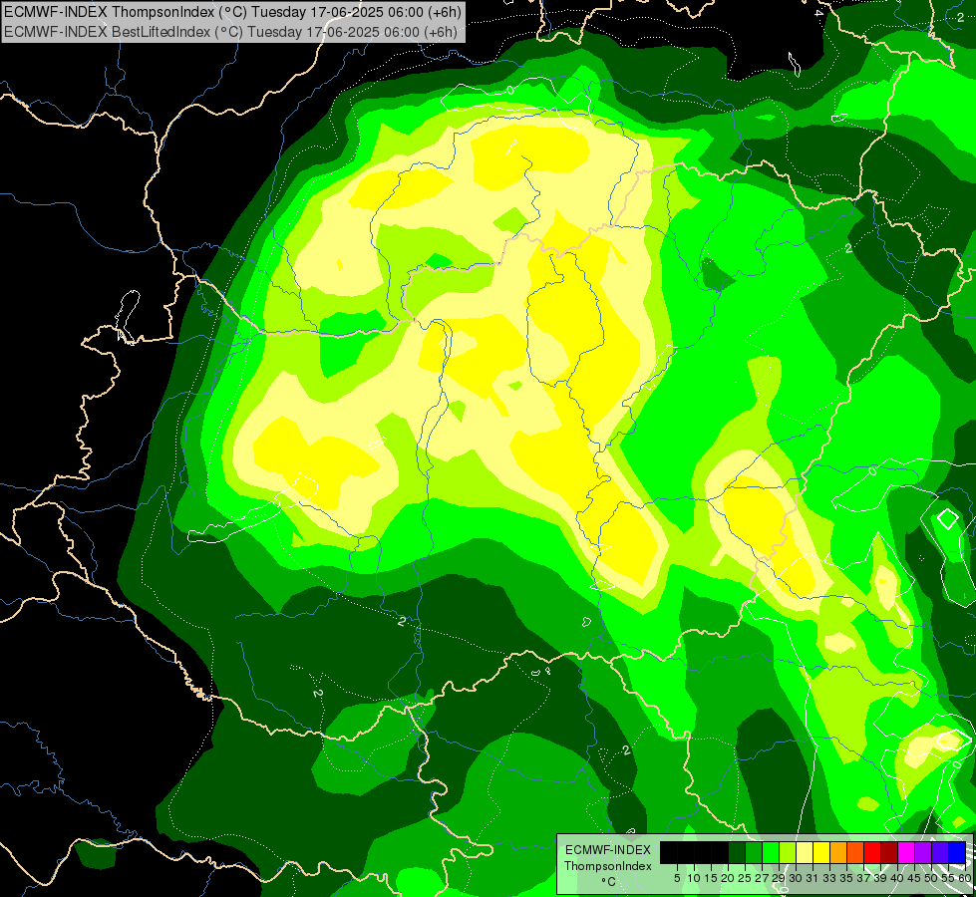Click the legend scale value '33'
The width and height of the screenshot is (976, 897).
[829, 878]
